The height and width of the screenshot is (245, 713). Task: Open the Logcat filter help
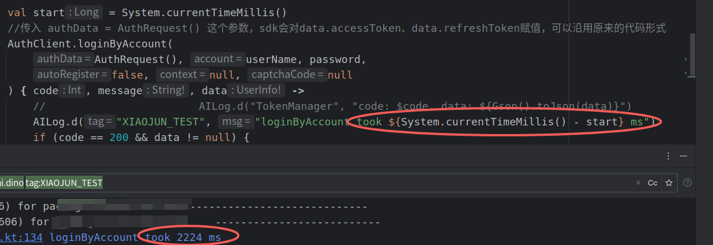tap(687, 183)
